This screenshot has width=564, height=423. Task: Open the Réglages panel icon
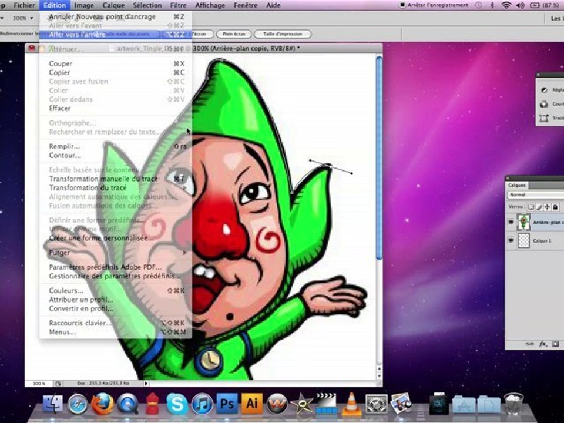tap(544, 90)
